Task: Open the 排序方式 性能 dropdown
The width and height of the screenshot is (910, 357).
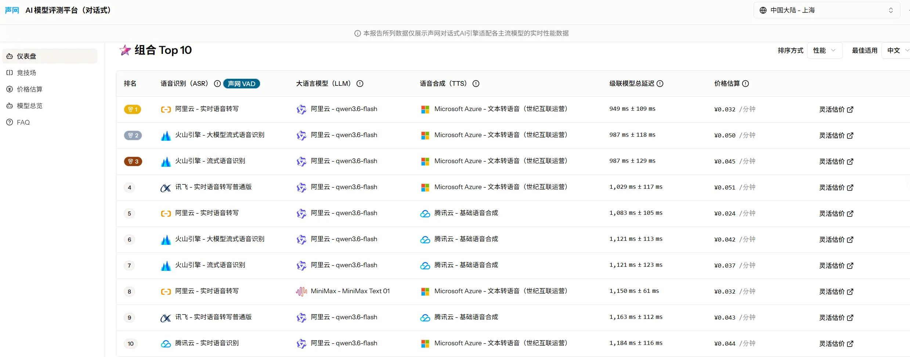Action: coord(824,50)
